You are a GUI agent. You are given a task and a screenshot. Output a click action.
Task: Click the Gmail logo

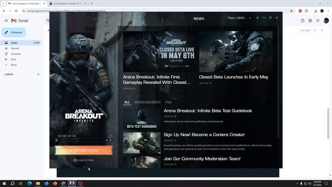(x=20, y=21)
